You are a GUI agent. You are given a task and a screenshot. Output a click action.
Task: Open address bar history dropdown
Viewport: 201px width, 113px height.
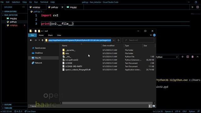(114, 40)
